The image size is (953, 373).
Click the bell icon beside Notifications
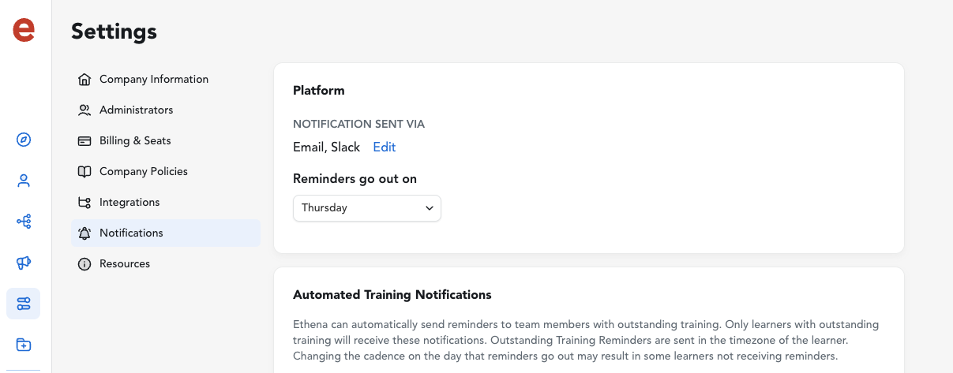[84, 233]
